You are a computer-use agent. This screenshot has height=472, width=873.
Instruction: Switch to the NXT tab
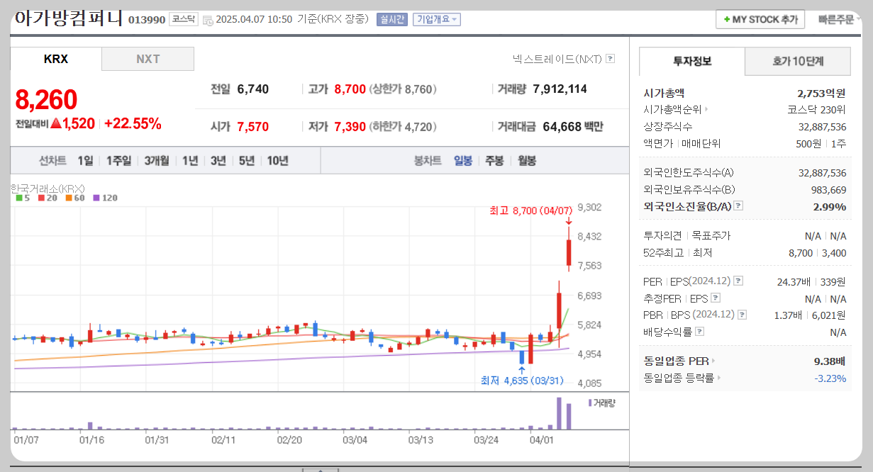148,59
